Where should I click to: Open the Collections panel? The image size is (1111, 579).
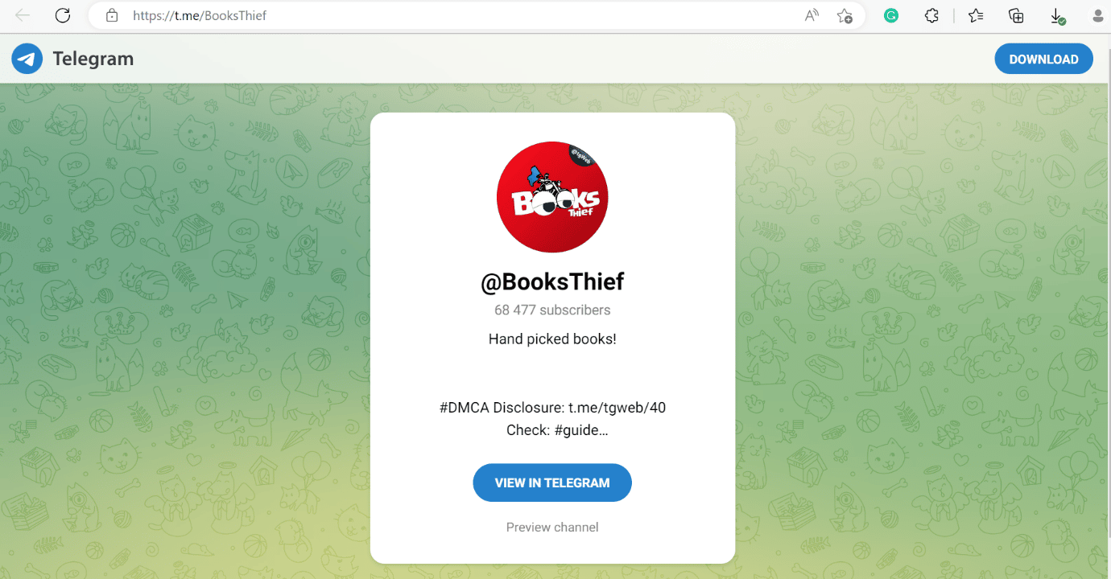tap(1015, 15)
